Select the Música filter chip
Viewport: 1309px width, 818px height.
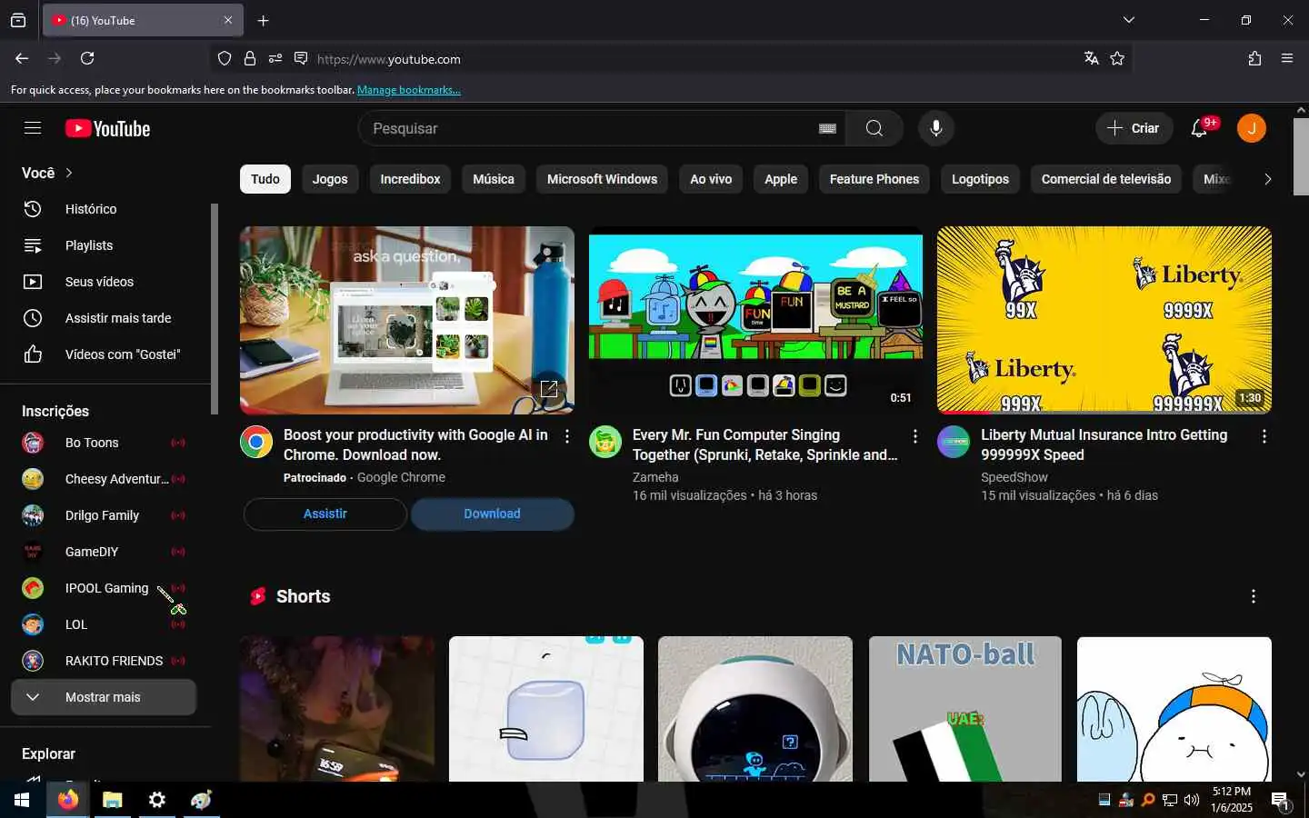(494, 179)
